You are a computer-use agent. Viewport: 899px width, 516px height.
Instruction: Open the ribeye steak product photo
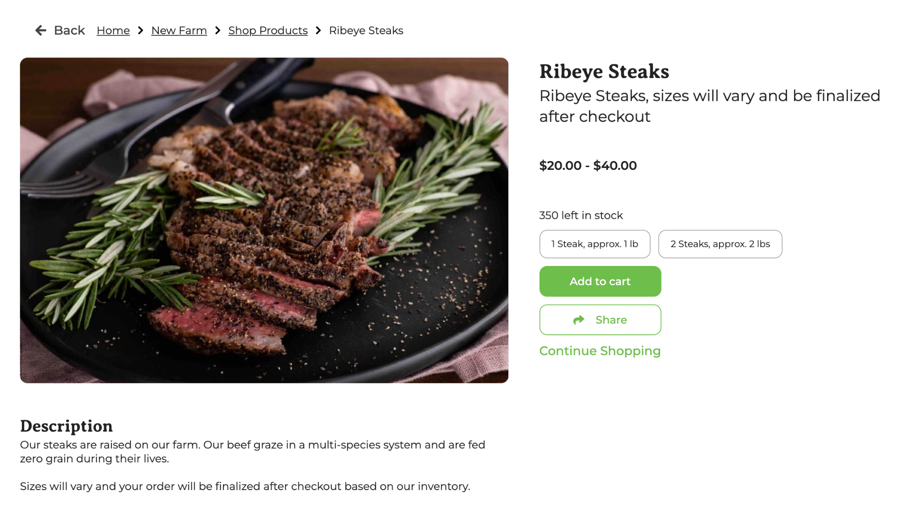(x=264, y=220)
